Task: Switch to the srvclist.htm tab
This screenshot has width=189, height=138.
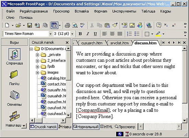Action: tap(120, 43)
